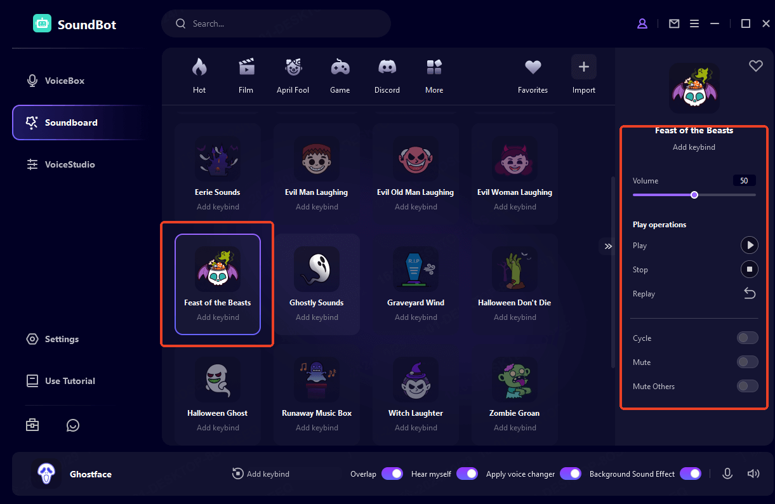Add Feast of the Beasts to favorites with heart icon
The width and height of the screenshot is (775, 504).
[755, 66]
